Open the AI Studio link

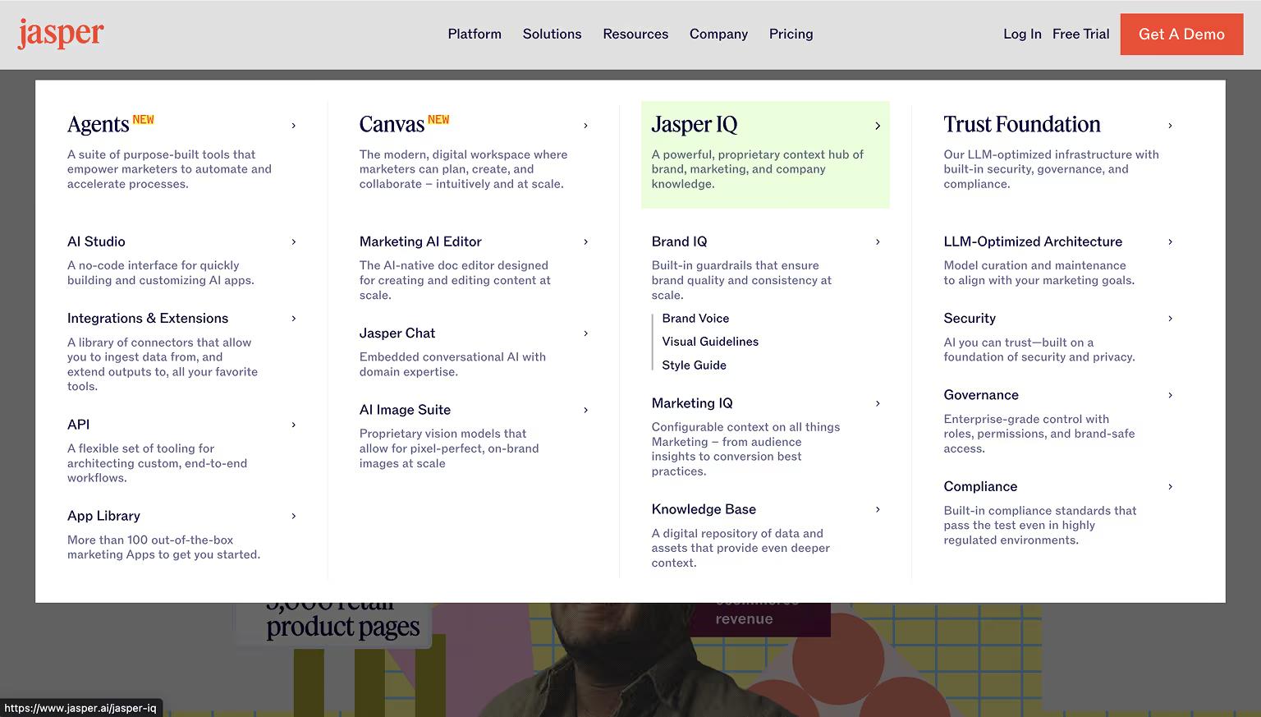96,241
